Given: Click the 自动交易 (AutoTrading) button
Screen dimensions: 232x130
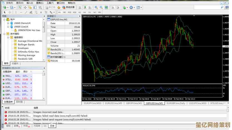Looking at the screenshot, I should click(x=68, y=7).
